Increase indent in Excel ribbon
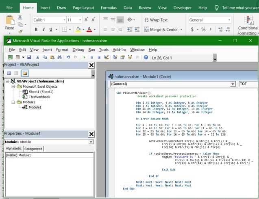259x199 pixels. pos(137,30)
